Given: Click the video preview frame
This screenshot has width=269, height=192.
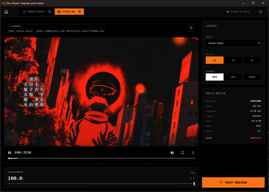Looking at the screenshot, I should [101, 91].
